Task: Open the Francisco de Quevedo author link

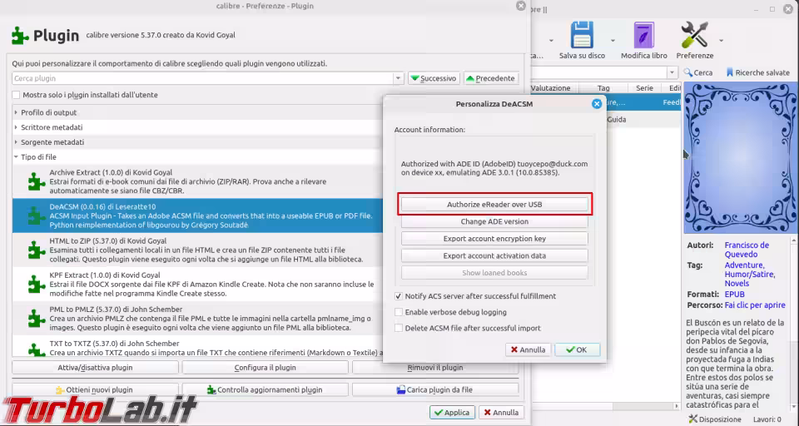Action: 747,250
